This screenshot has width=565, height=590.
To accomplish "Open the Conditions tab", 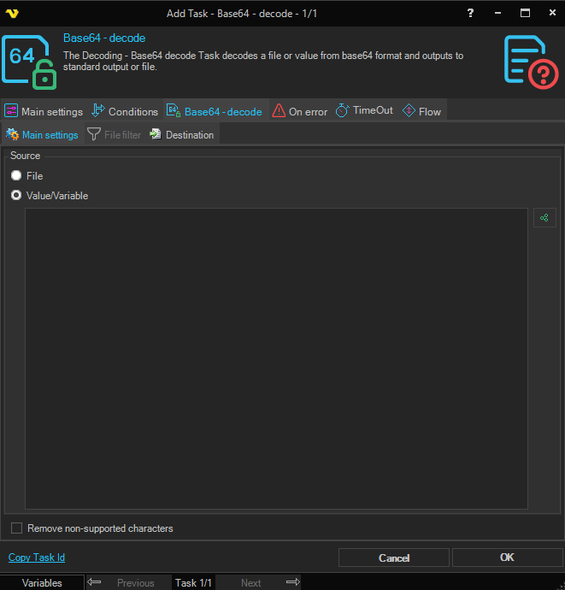I will pos(125,111).
